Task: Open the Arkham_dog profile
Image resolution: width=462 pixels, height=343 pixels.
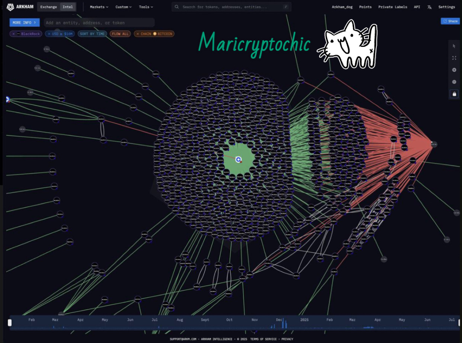Action: point(342,7)
